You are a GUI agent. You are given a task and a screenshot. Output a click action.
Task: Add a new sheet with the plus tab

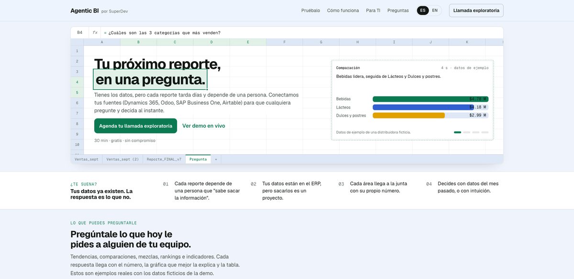(216, 159)
